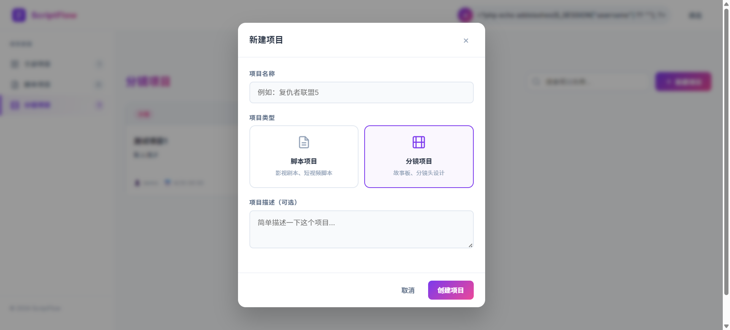Choose 分镜项目 as the project type
730x330 pixels.
tap(419, 156)
